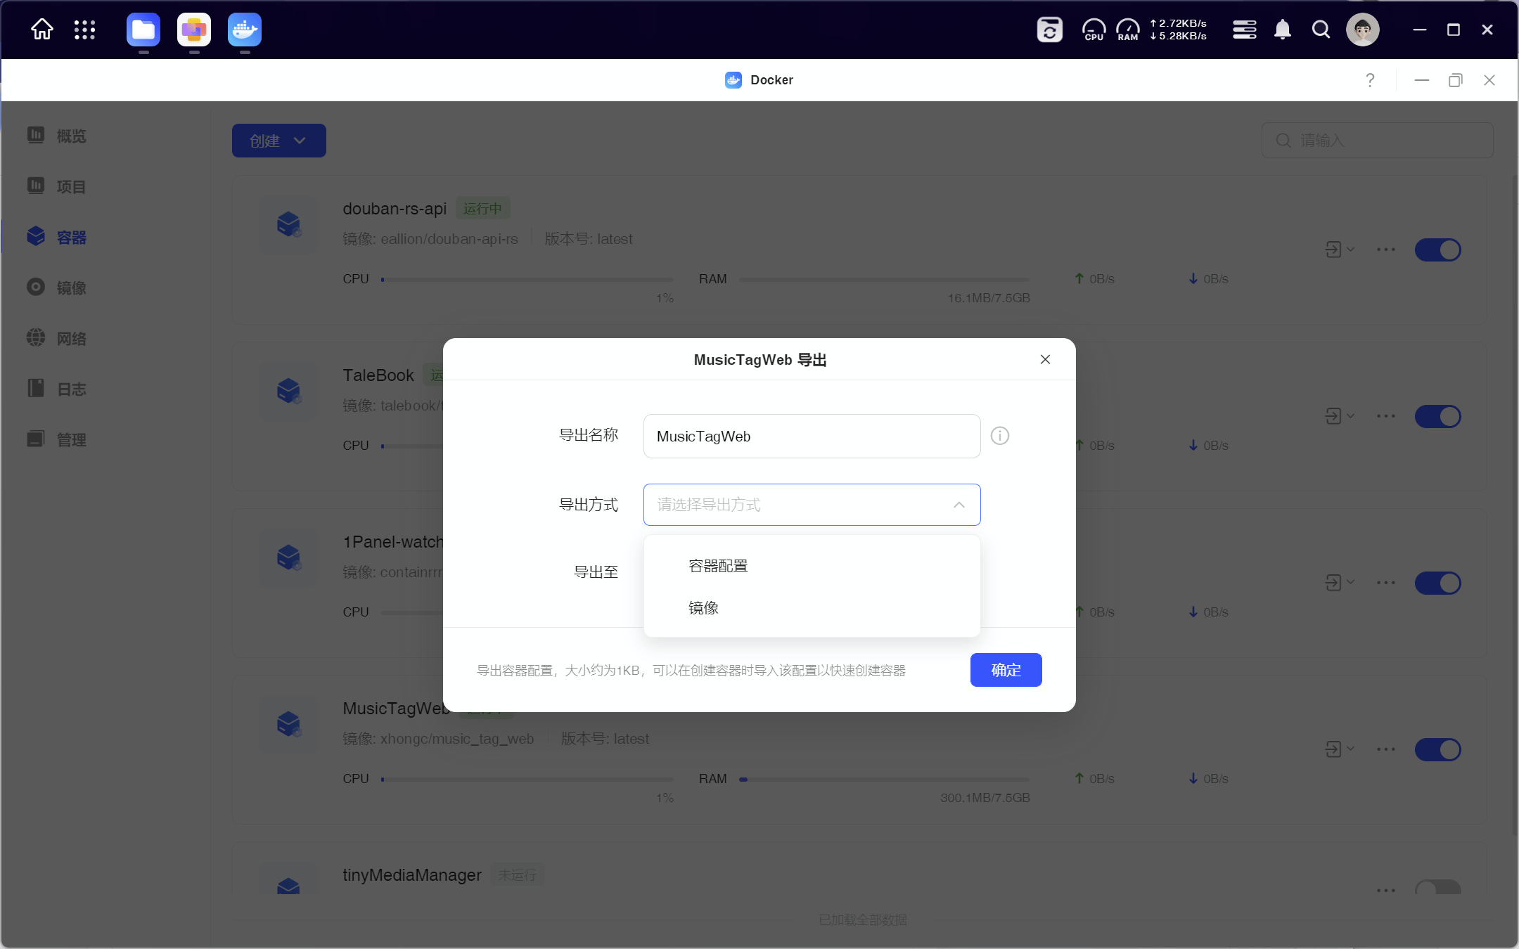Viewport: 1519px width, 949px height.
Task: Select 容器配置 export option
Action: (812, 566)
